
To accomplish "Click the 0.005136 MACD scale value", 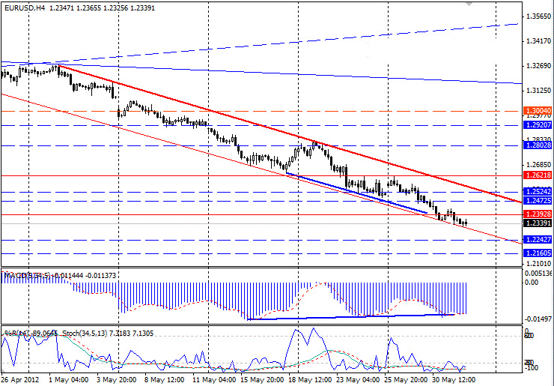I will click(538, 274).
